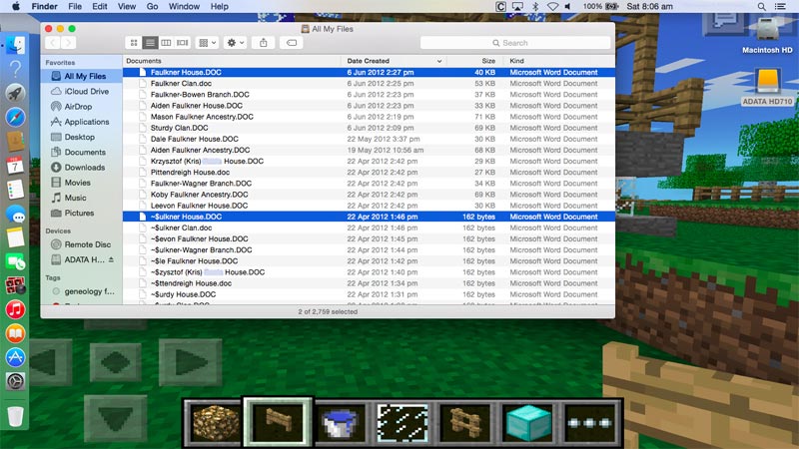Open AirDrop in sidebar
The height and width of the screenshot is (449, 799).
coord(81,107)
